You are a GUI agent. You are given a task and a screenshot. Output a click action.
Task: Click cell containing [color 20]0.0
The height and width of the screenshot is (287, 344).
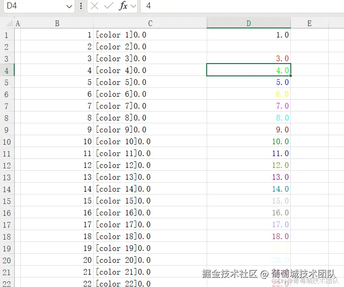pos(150,260)
